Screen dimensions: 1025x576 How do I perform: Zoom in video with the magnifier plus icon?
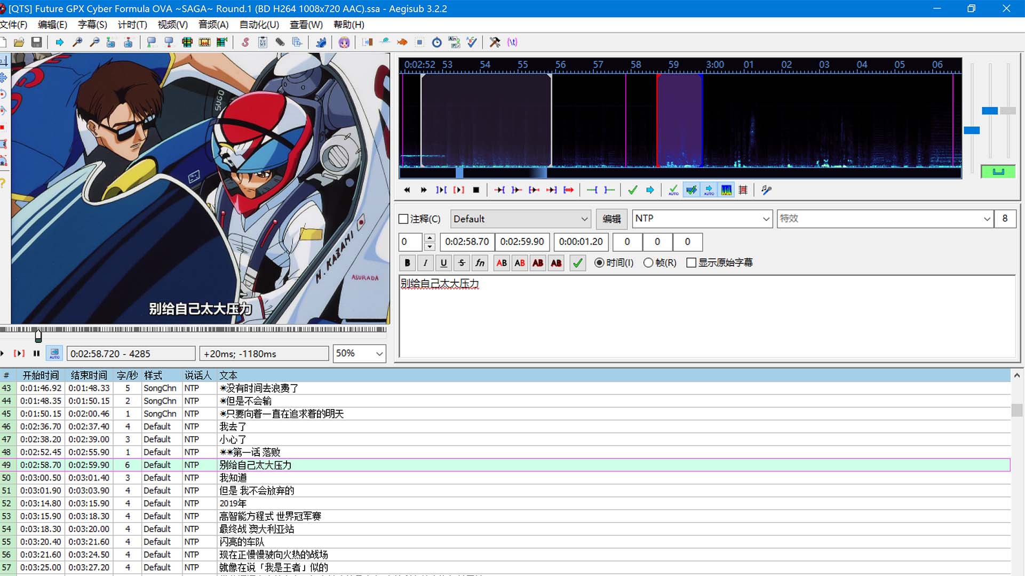[x=77, y=42]
